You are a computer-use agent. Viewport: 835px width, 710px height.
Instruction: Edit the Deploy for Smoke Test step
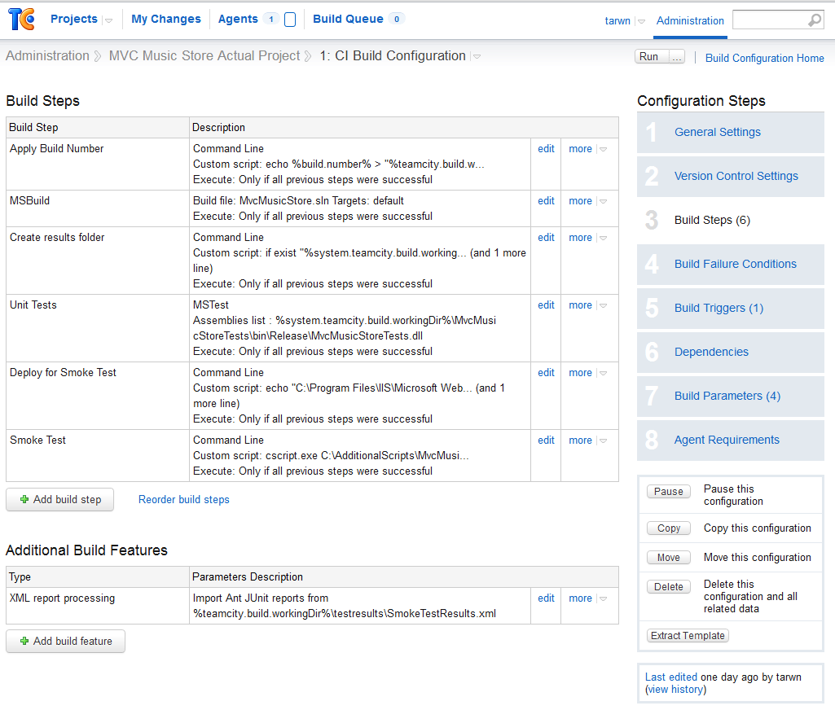point(546,373)
